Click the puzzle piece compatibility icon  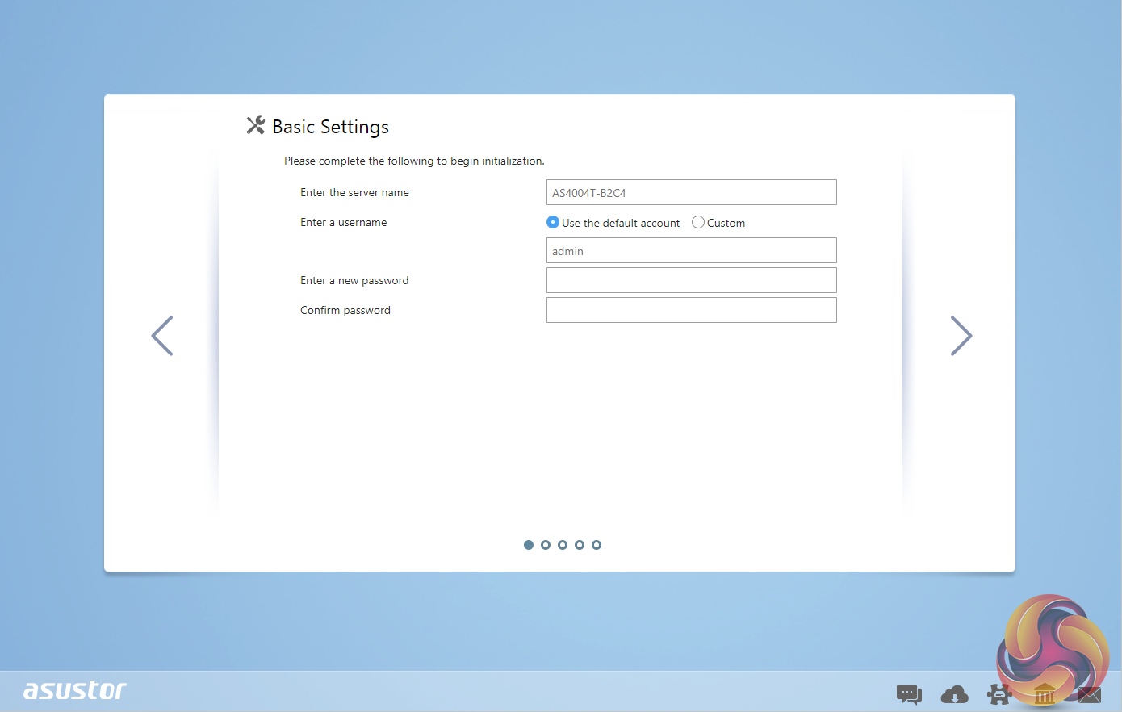999,694
